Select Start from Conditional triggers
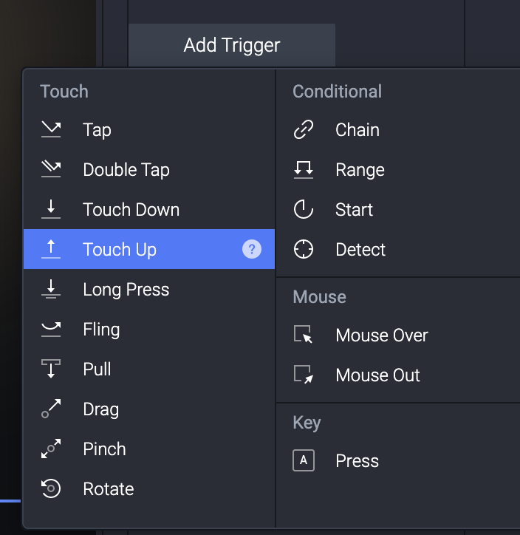The width and height of the screenshot is (520, 535). click(354, 210)
